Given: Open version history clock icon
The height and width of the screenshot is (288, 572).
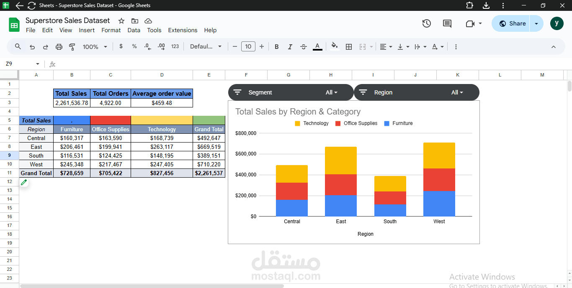Looking at the screenshot, I should tap(426, 23).
